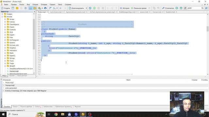Close the Probi.mq5 tab
The image size is (209, 117).
[x=47, y=12]
